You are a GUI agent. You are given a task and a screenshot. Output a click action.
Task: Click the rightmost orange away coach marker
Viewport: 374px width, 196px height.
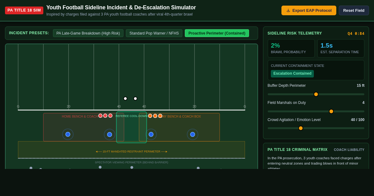click(160, 116)
